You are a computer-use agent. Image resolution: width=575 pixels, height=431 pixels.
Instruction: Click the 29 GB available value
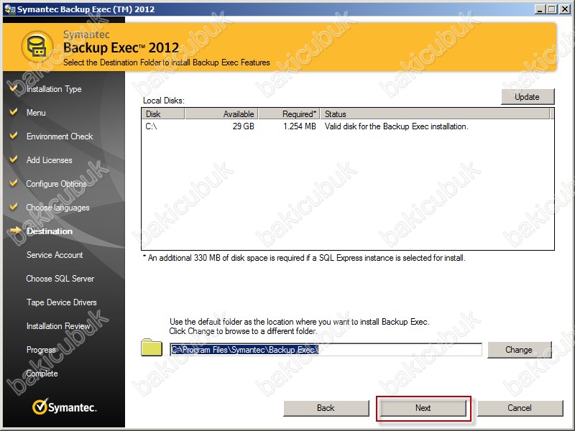243,126
